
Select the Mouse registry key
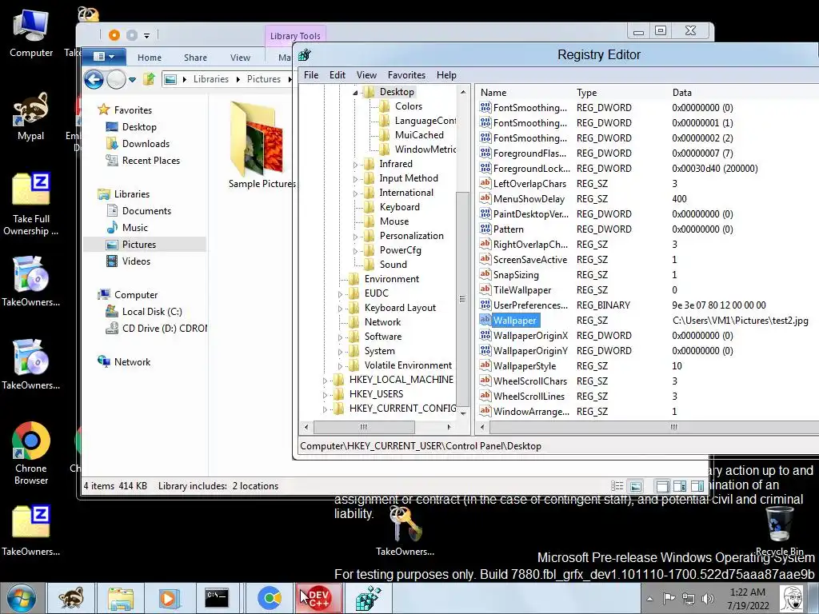394,221
